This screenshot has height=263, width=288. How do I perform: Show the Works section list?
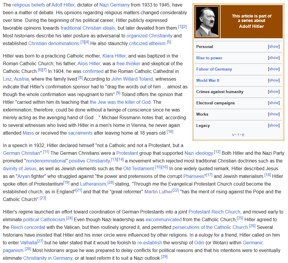pos(274,114)
